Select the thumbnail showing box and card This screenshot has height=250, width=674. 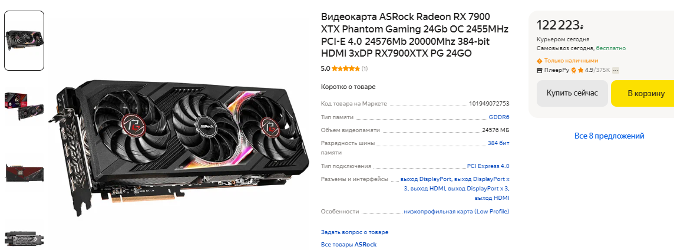tap(24, 107)
